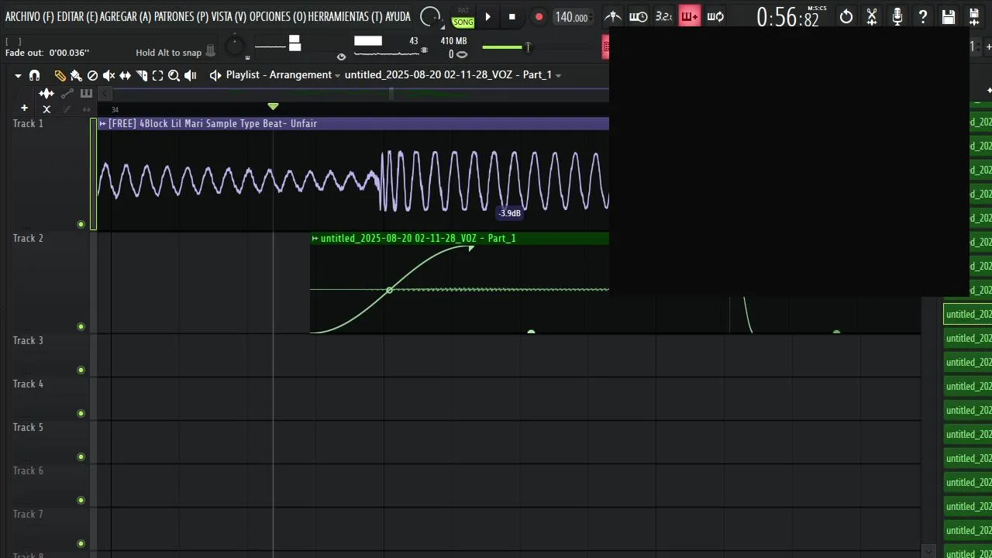Switch PAT/SONG mode toggle
992x558 pixels.
(x=463, y=17)
